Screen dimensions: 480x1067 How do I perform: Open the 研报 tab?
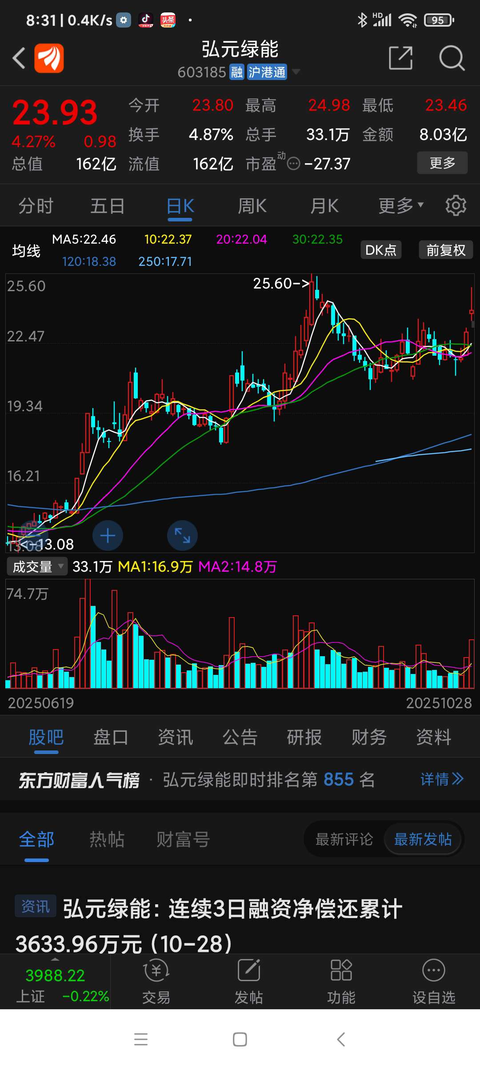304,737
